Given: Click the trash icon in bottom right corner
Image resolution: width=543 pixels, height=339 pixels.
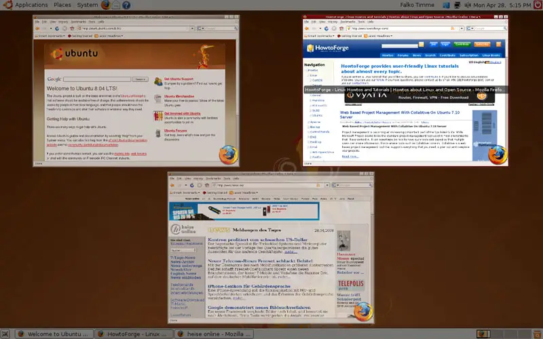Looking at the screenshot, I should pyautogui.click(x=538, y=334).
